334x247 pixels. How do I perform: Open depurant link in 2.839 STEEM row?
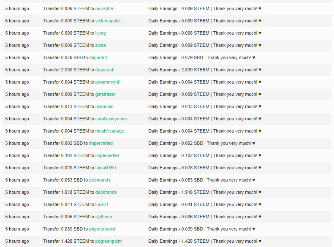click(x=104, y=70)
